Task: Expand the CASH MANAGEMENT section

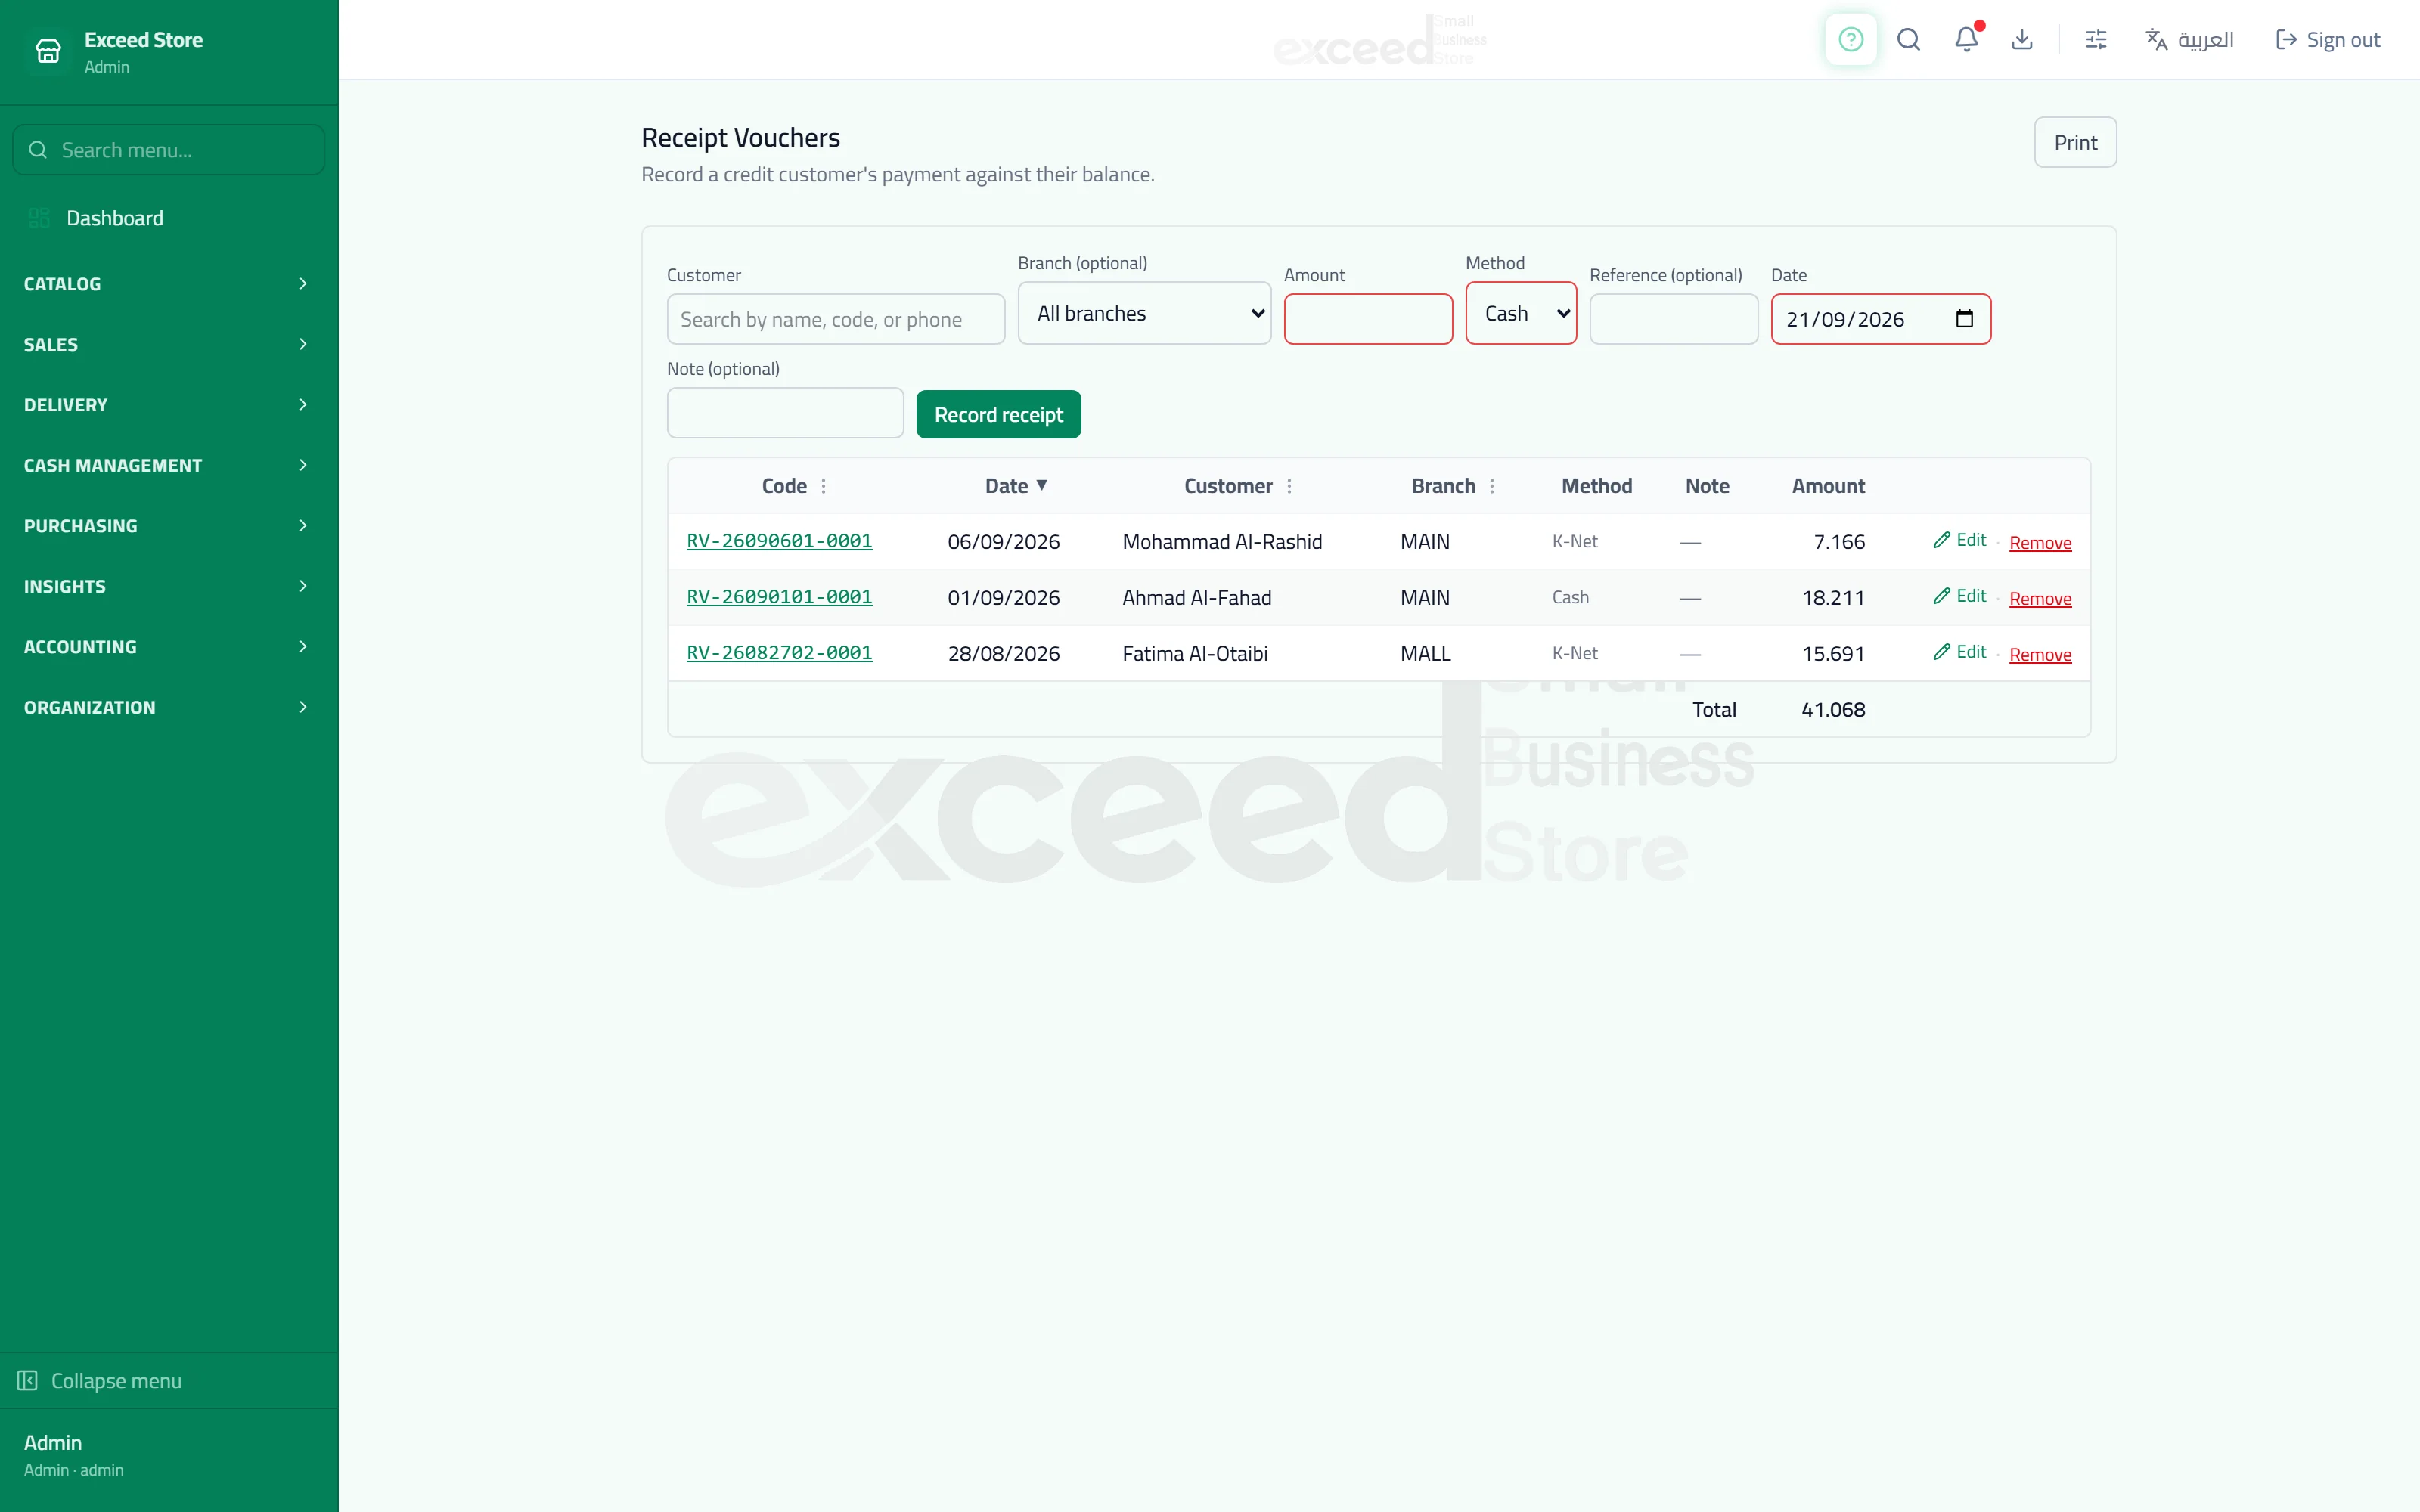Action: click(169, 465)
